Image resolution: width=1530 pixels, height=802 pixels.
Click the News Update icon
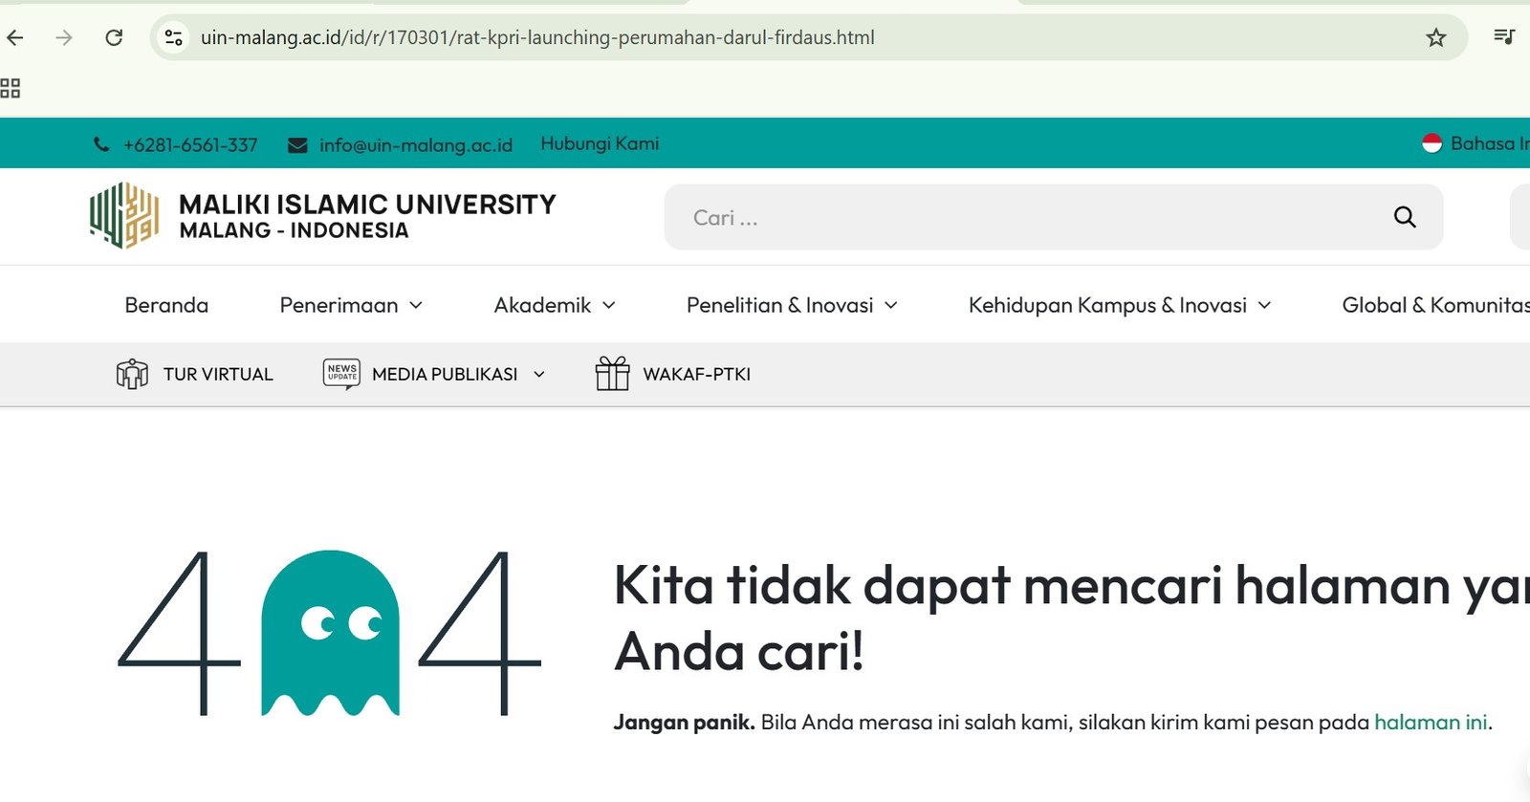tap(341, 374)
